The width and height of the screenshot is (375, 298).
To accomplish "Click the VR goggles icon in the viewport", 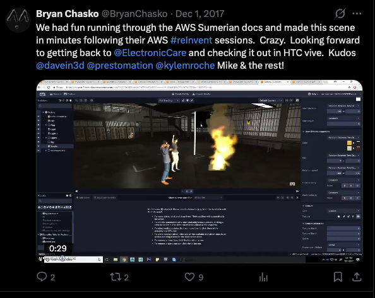I will (292, 184).
